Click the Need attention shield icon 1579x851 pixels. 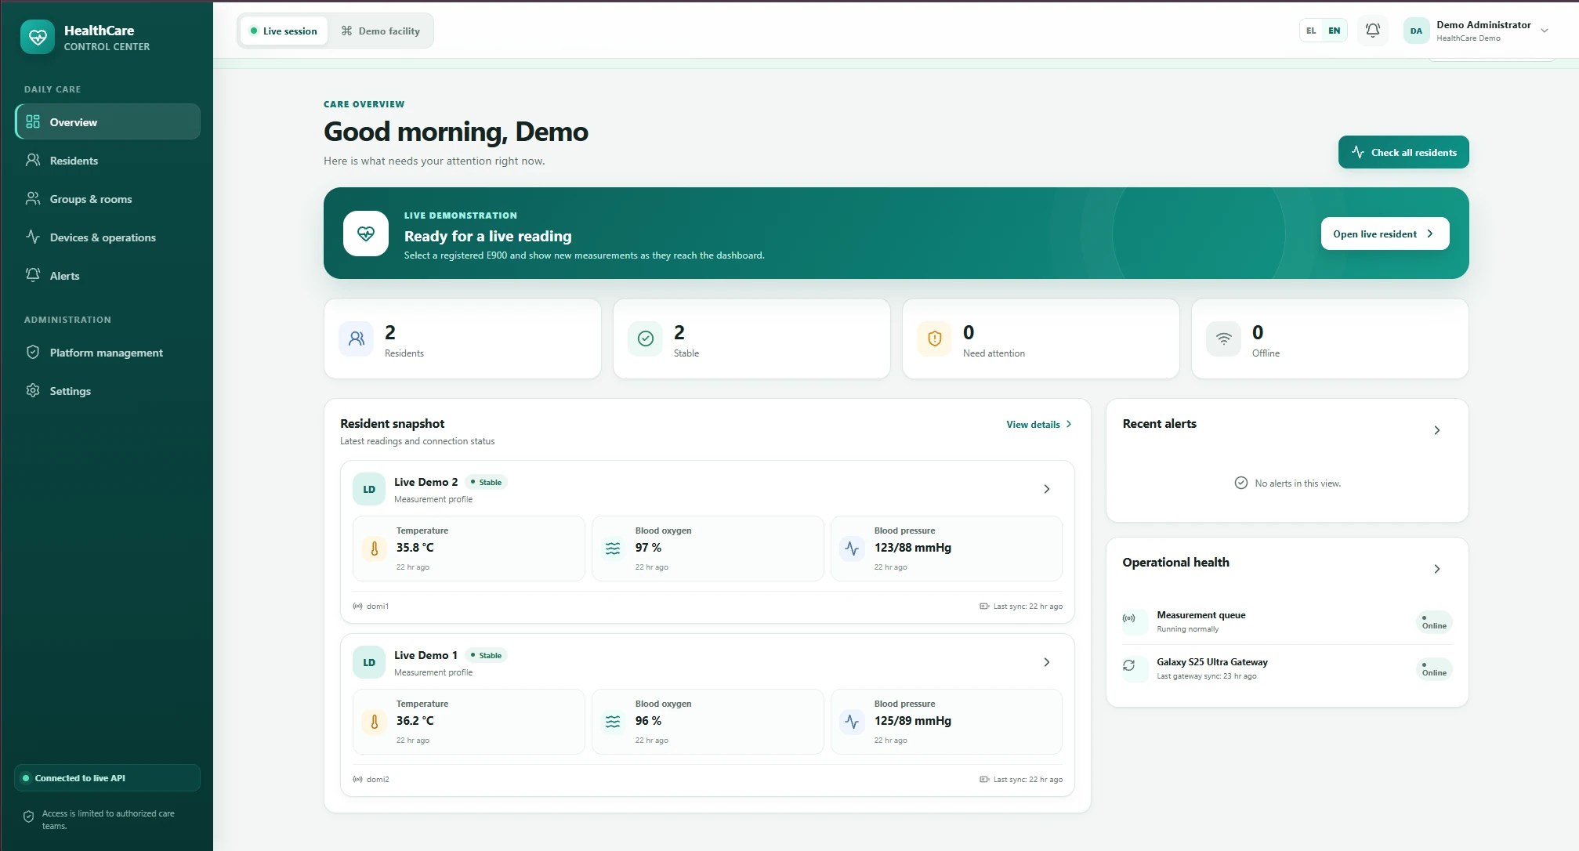(935, 339)
